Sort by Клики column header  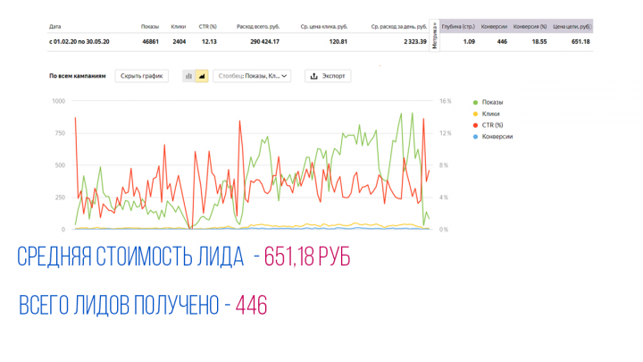(179, 27)
